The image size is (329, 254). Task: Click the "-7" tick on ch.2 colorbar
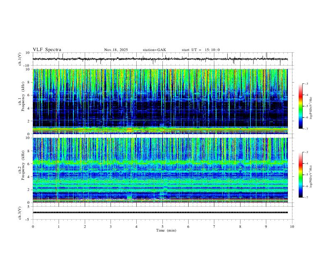tap(307, 198)
